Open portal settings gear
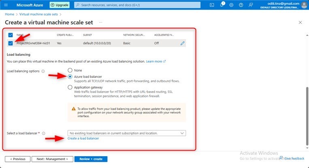This screenshot has height=168, width=309. pyautogui.click(x=231, y=5)
